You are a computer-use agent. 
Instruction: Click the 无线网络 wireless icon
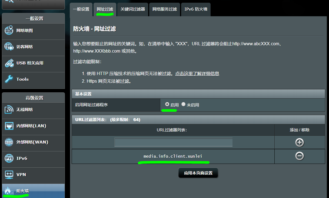9,110
